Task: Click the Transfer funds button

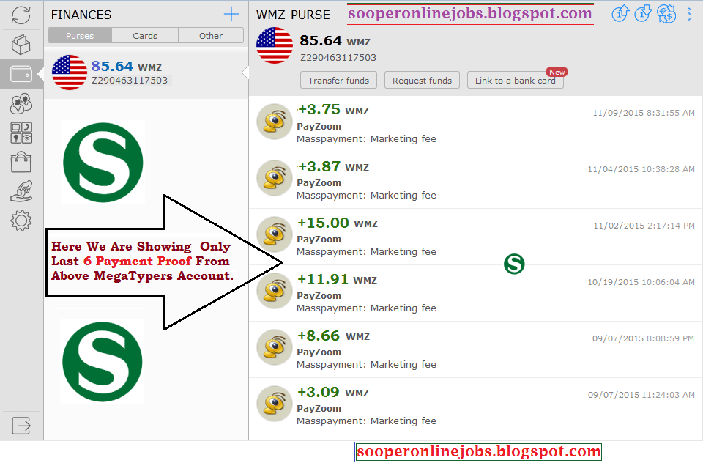Action: [x=338, y=80]
